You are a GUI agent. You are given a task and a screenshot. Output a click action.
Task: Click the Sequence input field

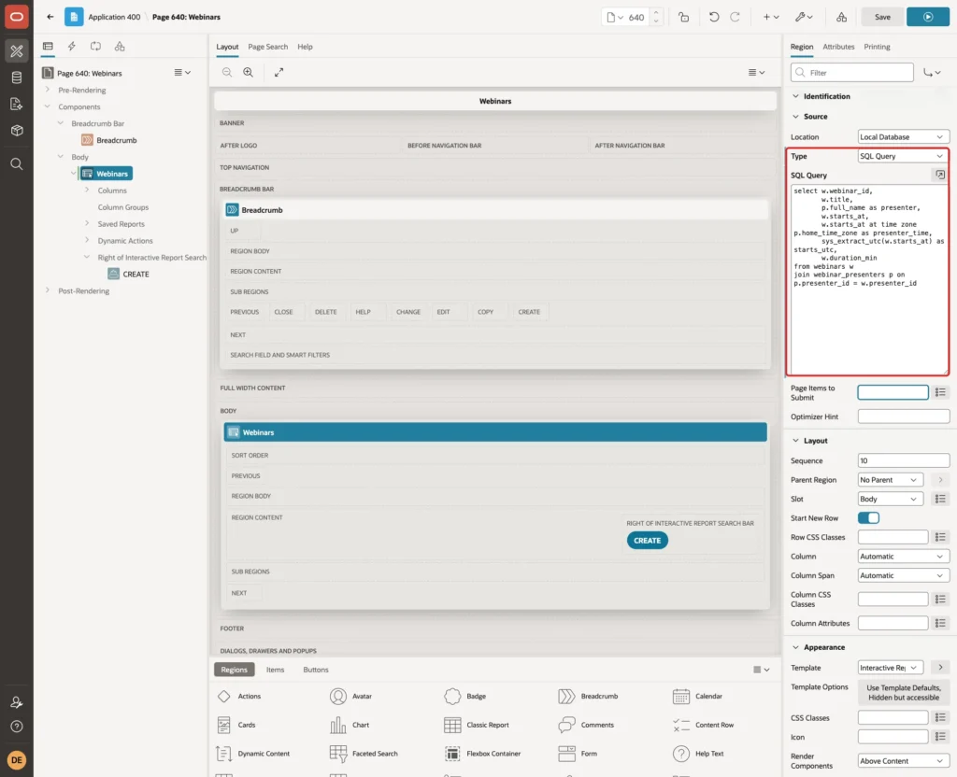904,460
